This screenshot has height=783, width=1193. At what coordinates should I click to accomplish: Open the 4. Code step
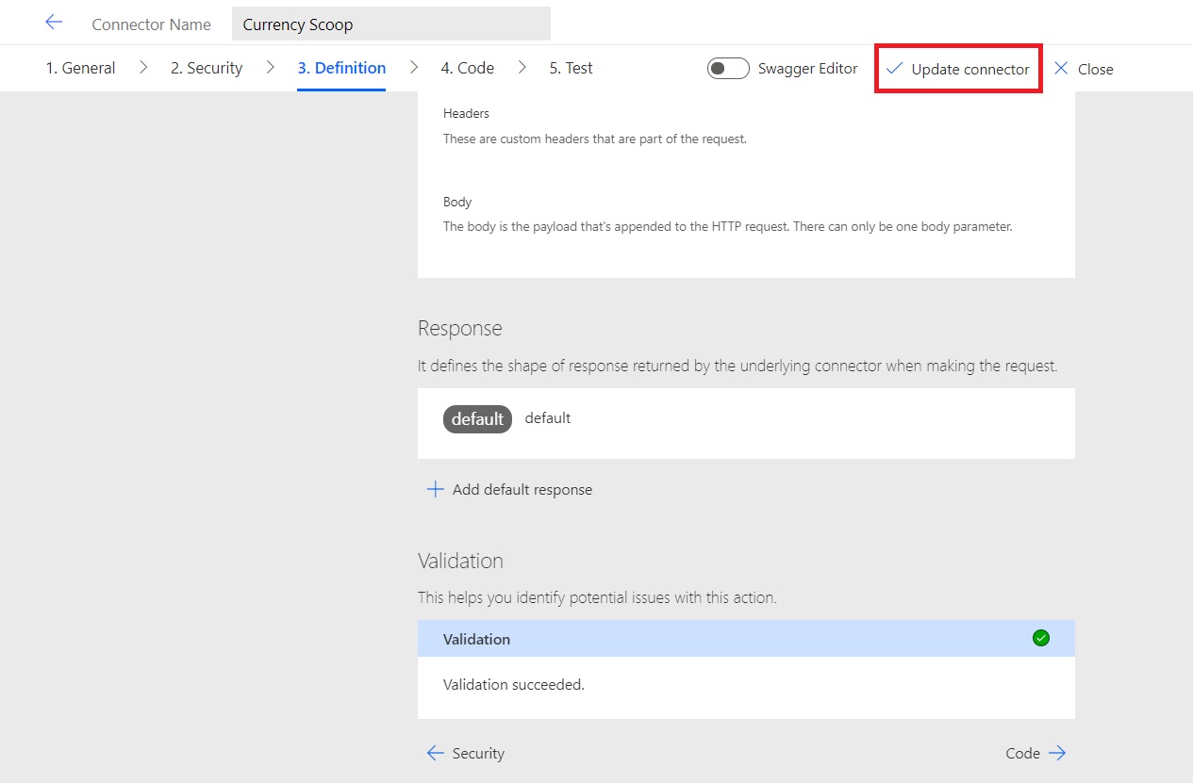tap(467, 67)
